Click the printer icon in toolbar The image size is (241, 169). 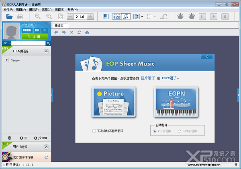click(x=20, y=16)
